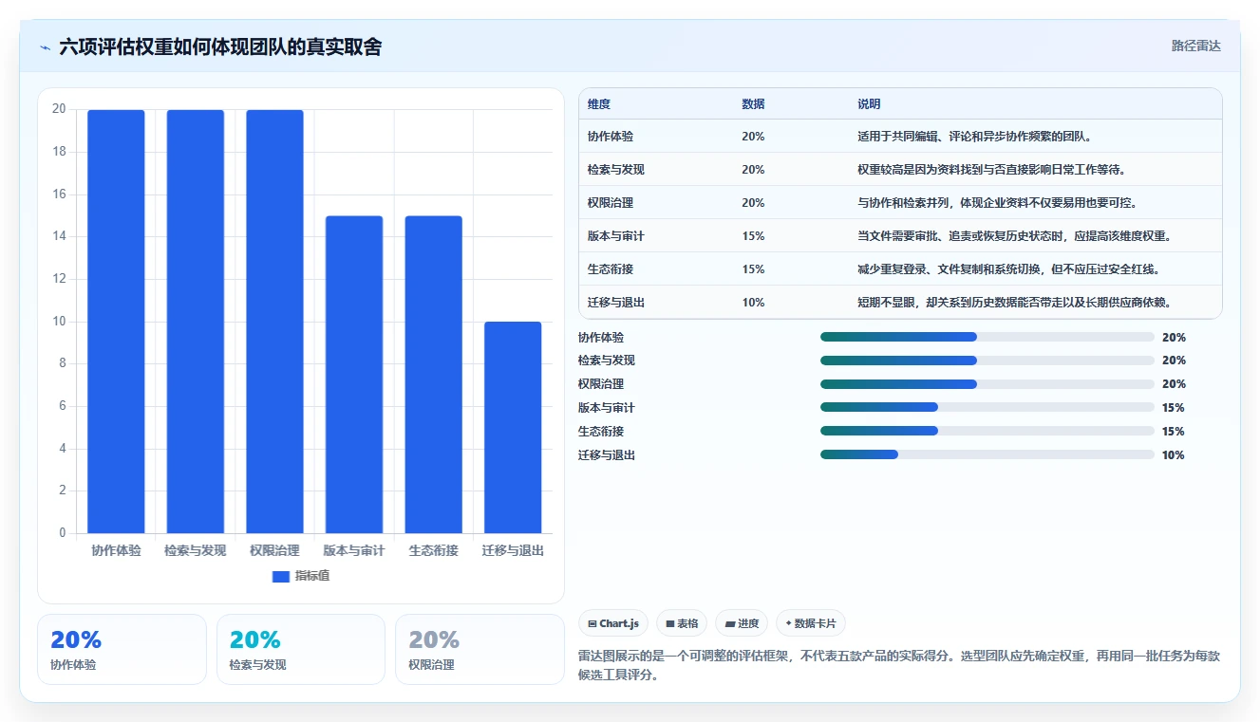Click the 协作体验 bar in the chart
The width and height of the screenshot is (1260, 722).
click(x=116, y=322)
